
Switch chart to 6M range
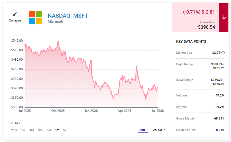click(49, 130)
